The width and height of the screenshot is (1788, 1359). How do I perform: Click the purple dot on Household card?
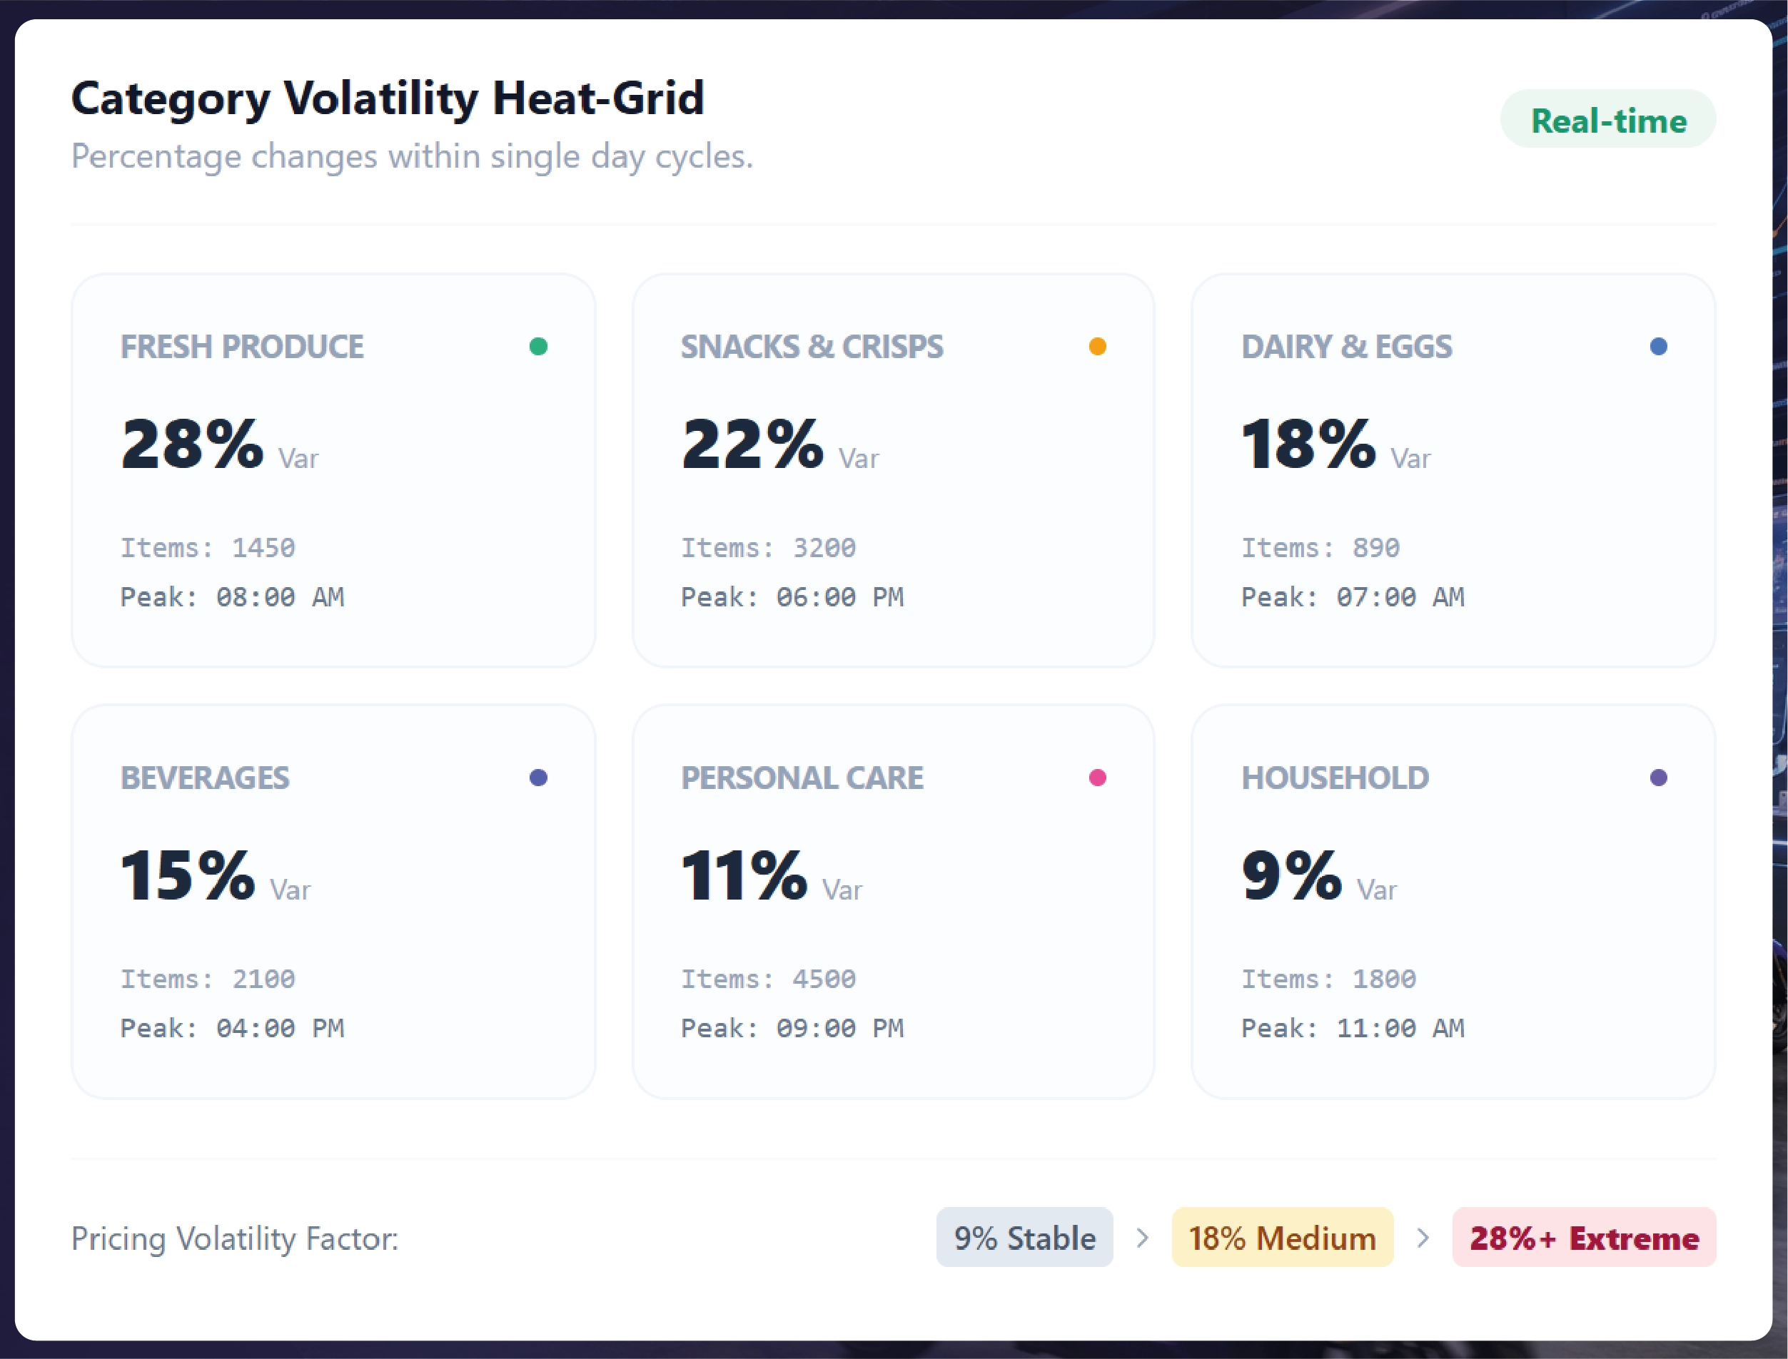(x=1659, y=778)
